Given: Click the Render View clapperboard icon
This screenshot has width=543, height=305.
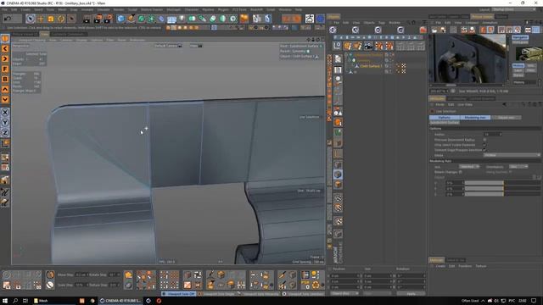Looking at the screenshot, I should (87, 19).
